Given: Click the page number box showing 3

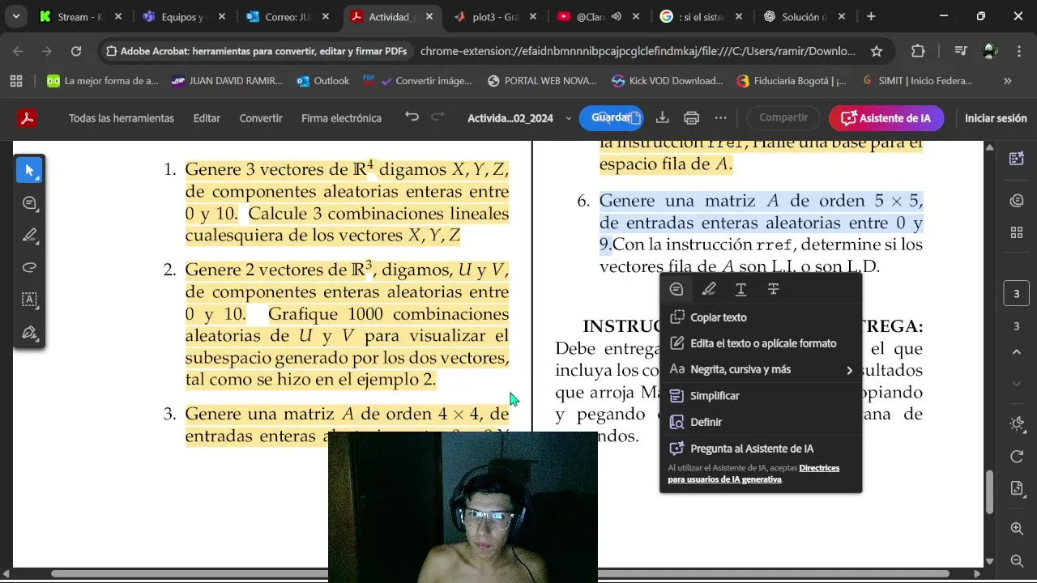Looking at the screenshot, I should pyautogui.click(x=1017, y=294).
